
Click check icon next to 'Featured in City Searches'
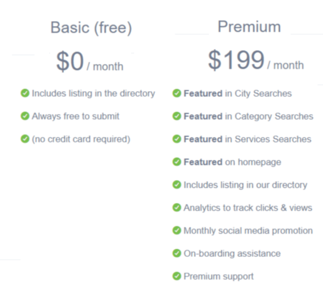pos(177,93)
